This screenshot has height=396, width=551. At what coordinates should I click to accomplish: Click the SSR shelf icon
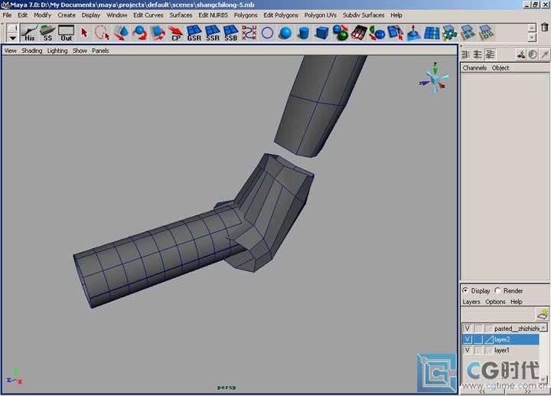[212, 33]
